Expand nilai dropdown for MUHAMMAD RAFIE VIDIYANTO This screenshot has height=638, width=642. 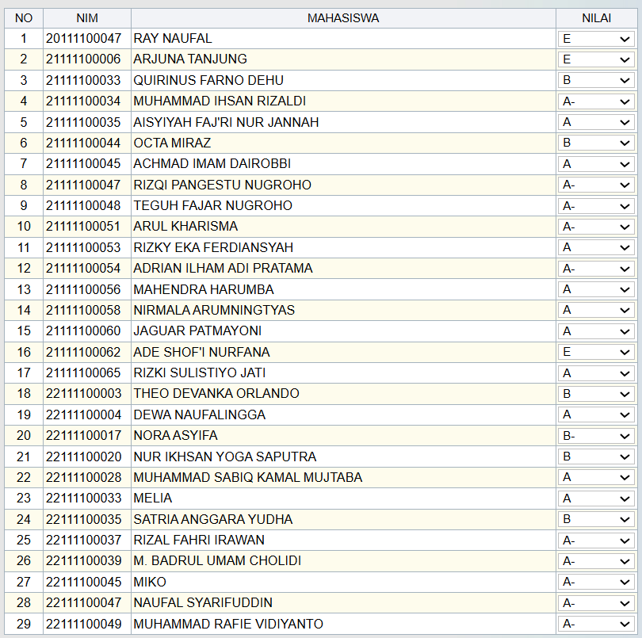click(596, 624)
